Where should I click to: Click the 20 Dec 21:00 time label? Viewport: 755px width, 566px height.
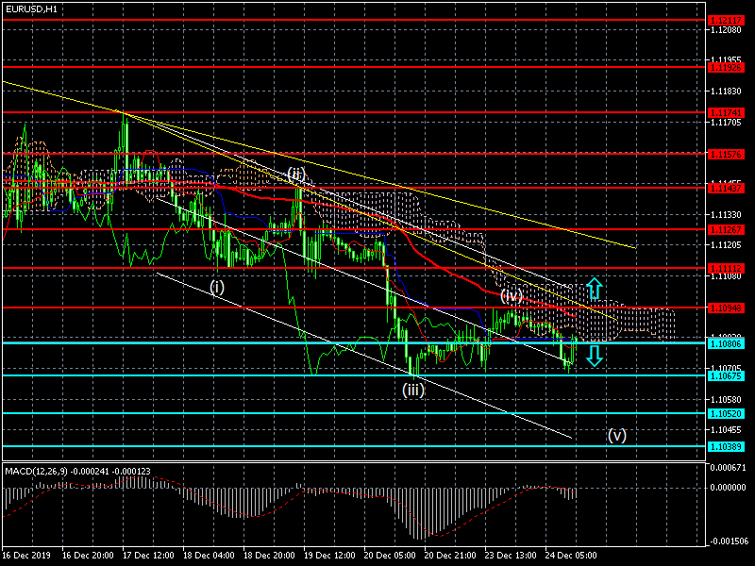coord(450,555)
